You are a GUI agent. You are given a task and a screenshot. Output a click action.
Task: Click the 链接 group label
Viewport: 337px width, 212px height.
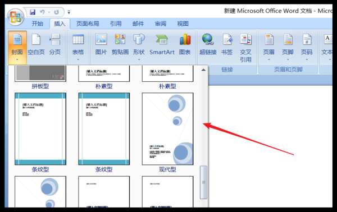tap(227, 70)
